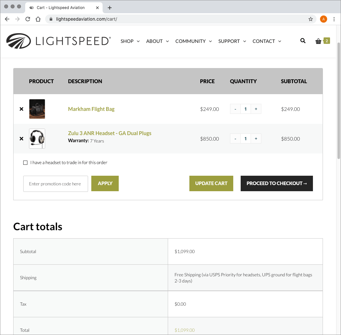Expand the COMMUNITY dropdown menu
Screen dimensions: 341x335
(x=194, y=41)
